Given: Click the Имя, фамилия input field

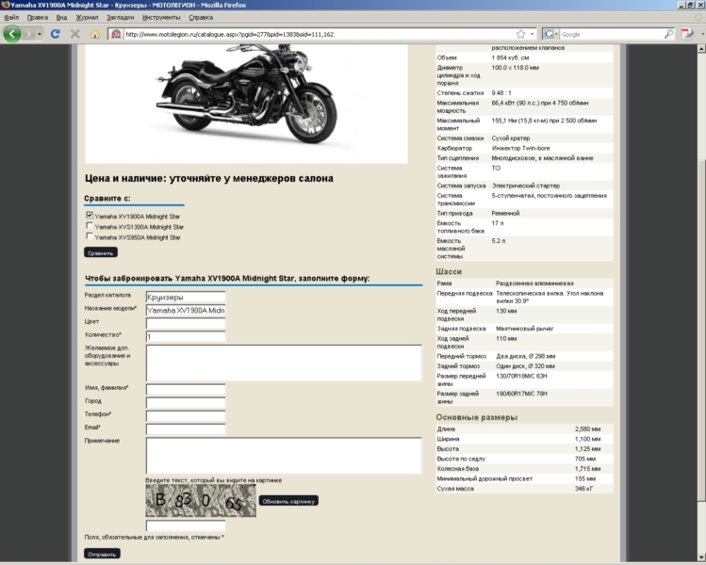Looking at the screenshot, I should coord(186,390).
